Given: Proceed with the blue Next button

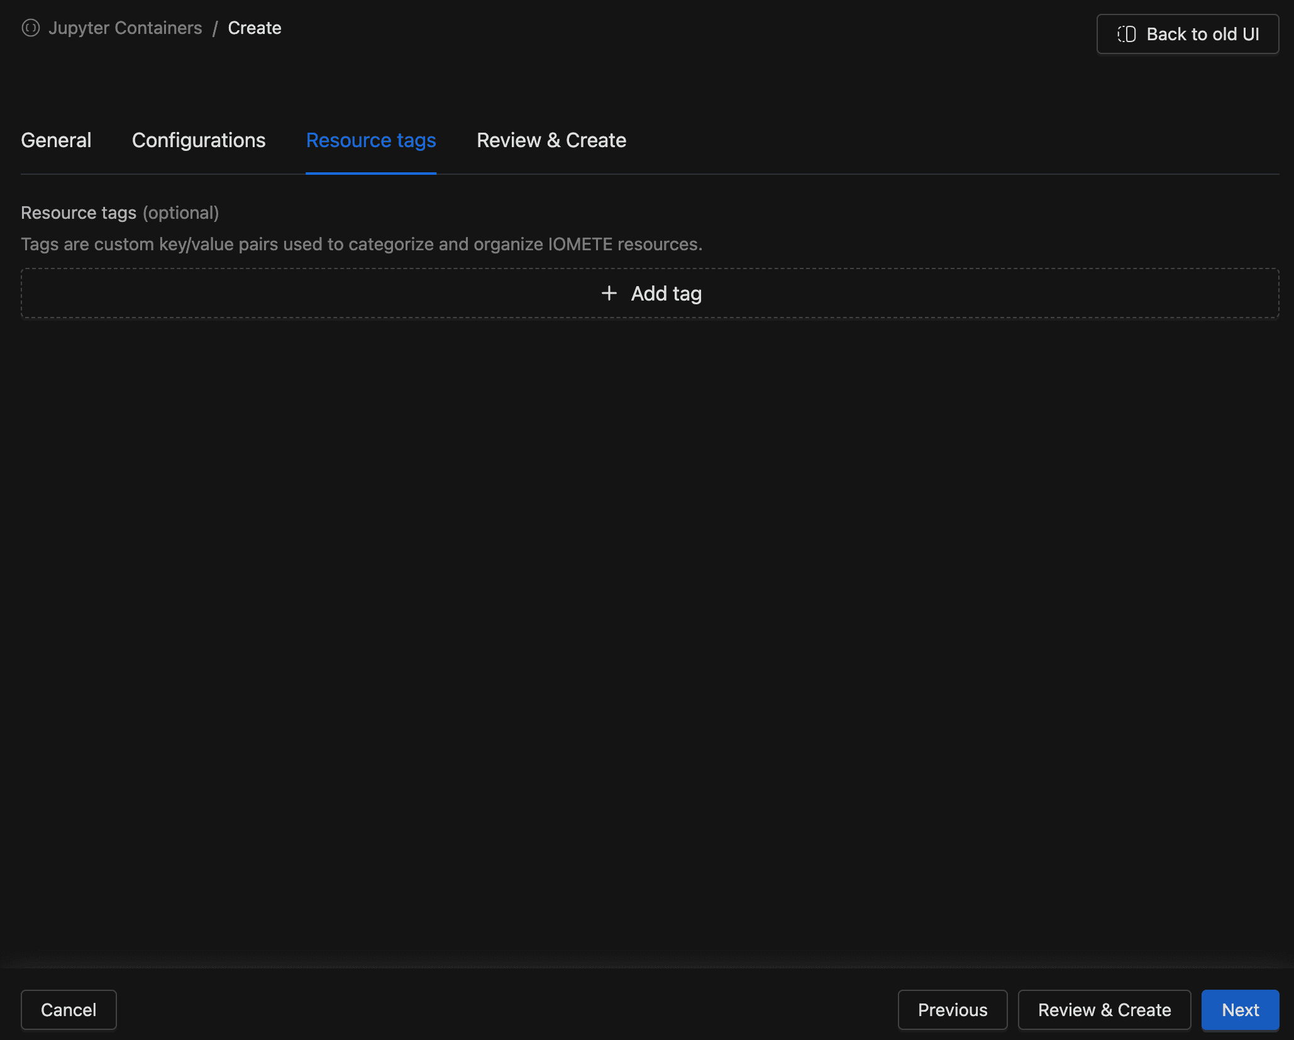Looking at the screenshot, I should click(x=1240, y=1010).
